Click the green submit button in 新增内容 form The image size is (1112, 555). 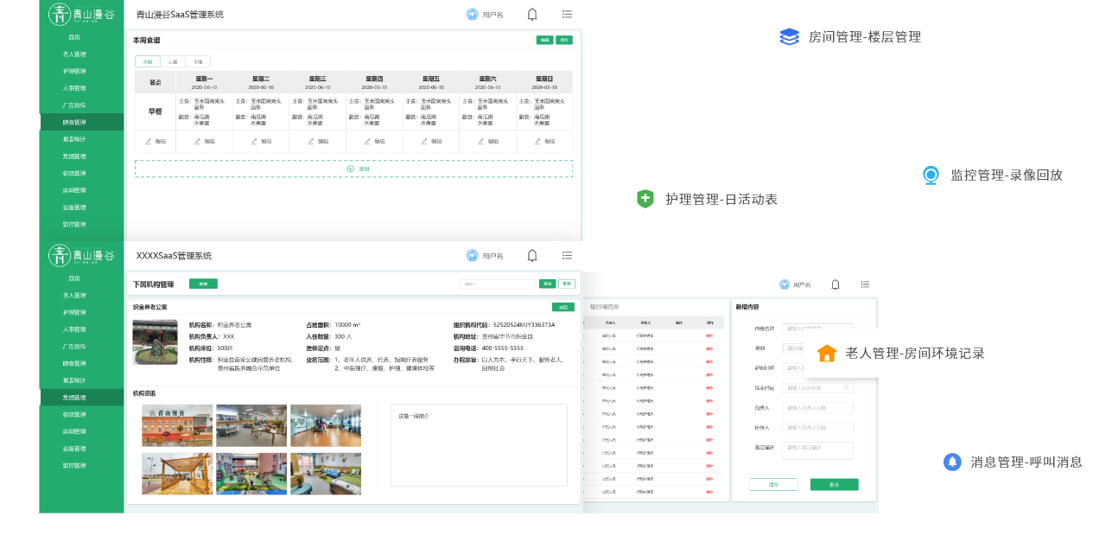pos(834,484)
